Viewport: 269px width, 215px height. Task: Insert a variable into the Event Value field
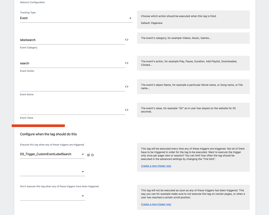click(x=127, y=110)
